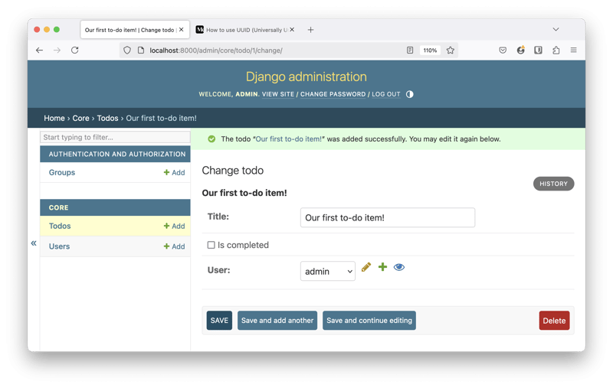
Task: Close the 'Our first to-do item!' tab
Action: 182,30
